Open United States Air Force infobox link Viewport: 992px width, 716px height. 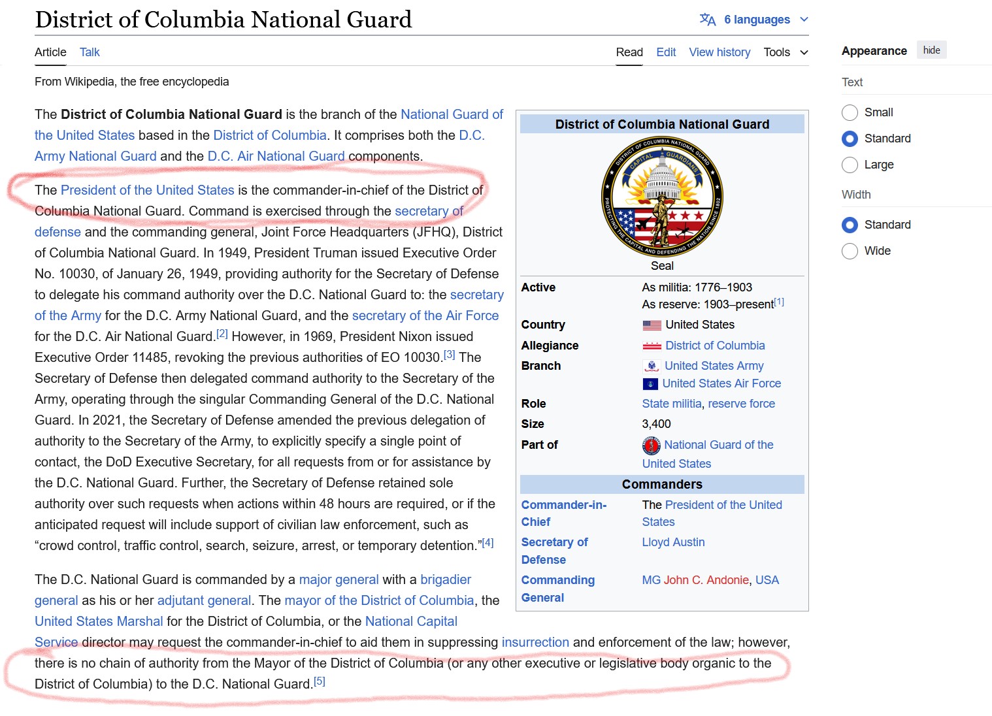721,383
